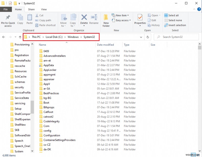Click Select none
This screenshot has width=202, height=157.
(173, 20)
